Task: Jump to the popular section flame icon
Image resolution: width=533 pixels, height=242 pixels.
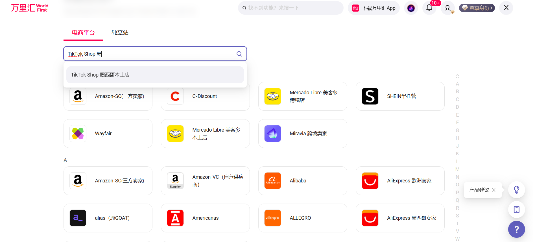Action: [457, 76]
